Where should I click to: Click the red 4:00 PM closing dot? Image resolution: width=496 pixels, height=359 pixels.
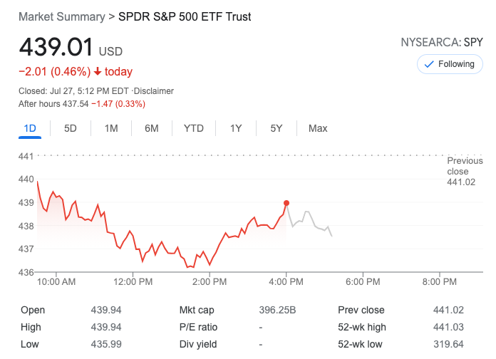pyautogui.click(x=286, y=203)
